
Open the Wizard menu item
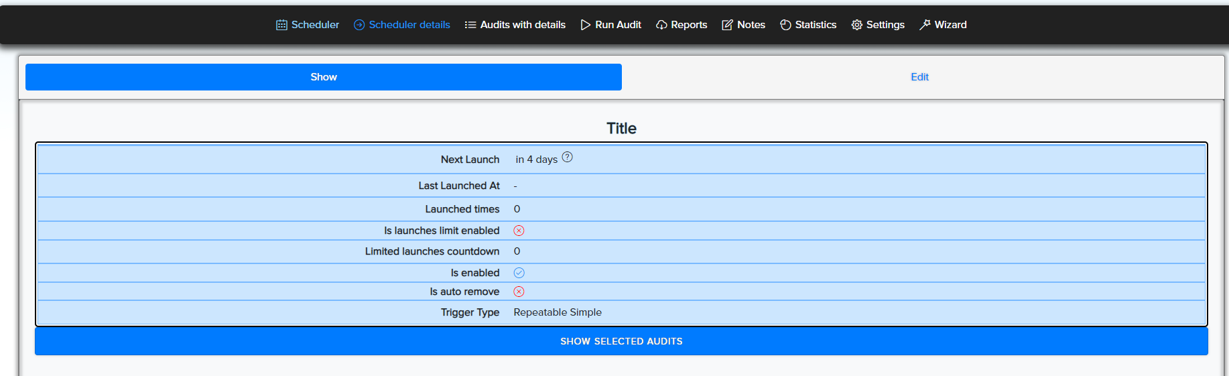pos(950,25)
